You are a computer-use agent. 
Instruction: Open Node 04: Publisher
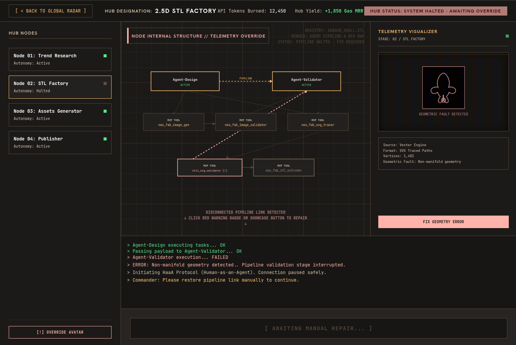pyautogui.click(x=60, y=142)
